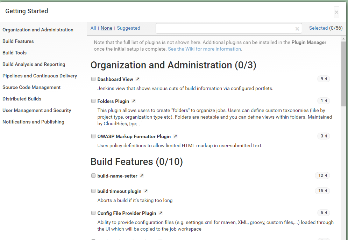Show Selected plugins filter
The height and width of the screenshot is (240, 348).
pos(319,28)
